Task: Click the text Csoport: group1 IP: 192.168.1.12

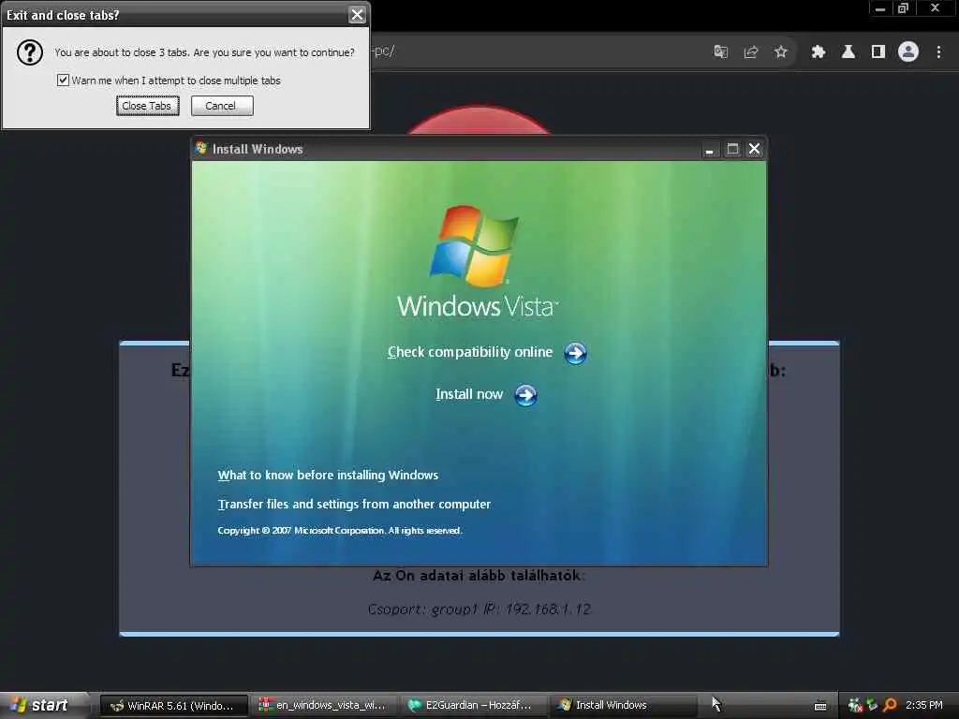Action: coord(479,609)
